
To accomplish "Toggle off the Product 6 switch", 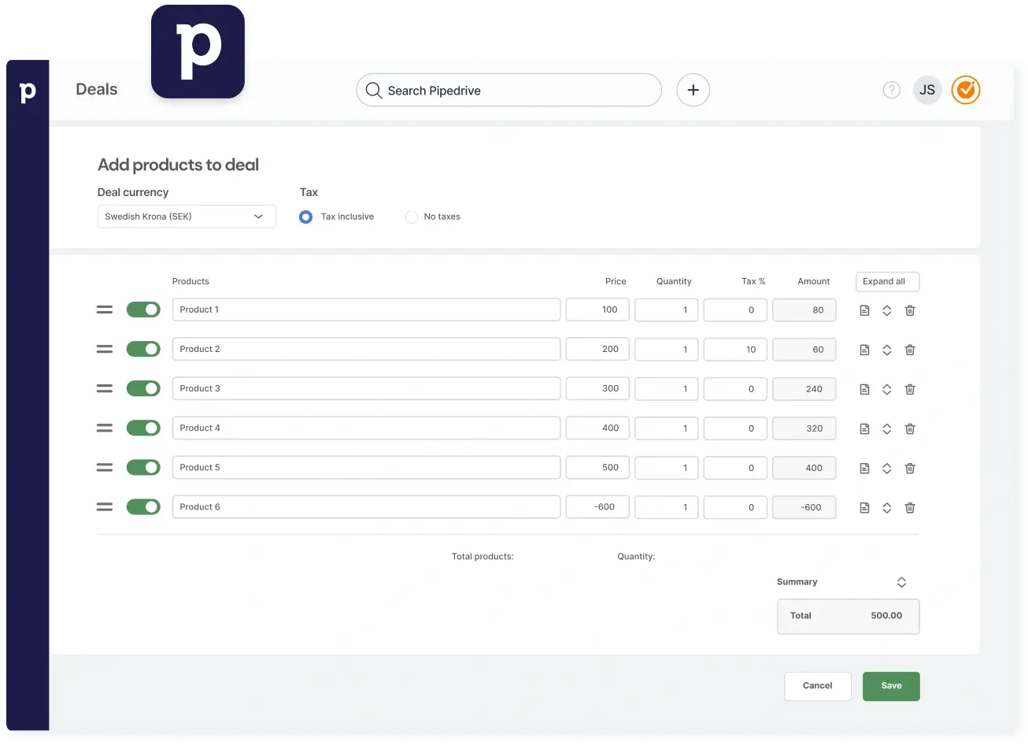I will (143, 506).
